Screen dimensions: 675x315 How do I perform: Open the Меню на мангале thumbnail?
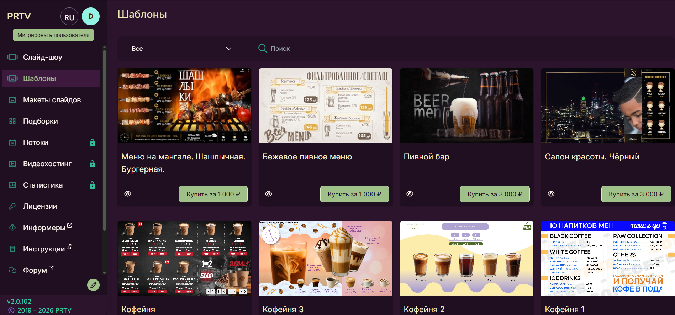coord(184,106)
